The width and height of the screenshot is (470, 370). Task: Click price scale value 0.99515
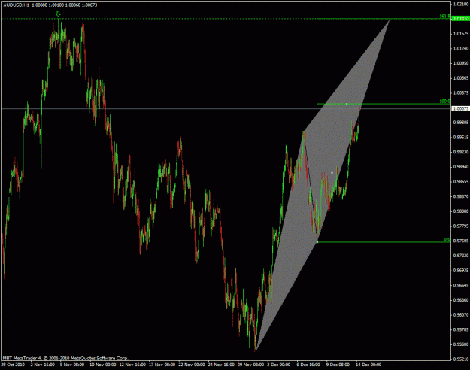[461, 138]
